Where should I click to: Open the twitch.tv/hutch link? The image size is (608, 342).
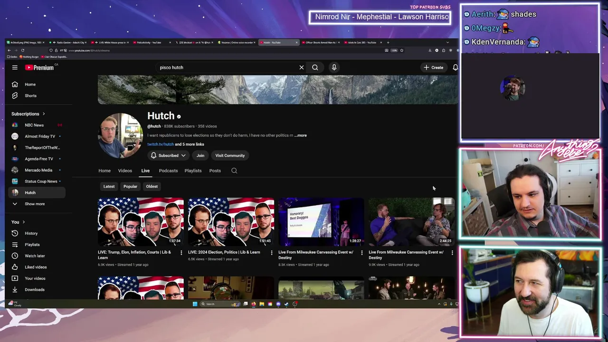(x=161, y=144)
